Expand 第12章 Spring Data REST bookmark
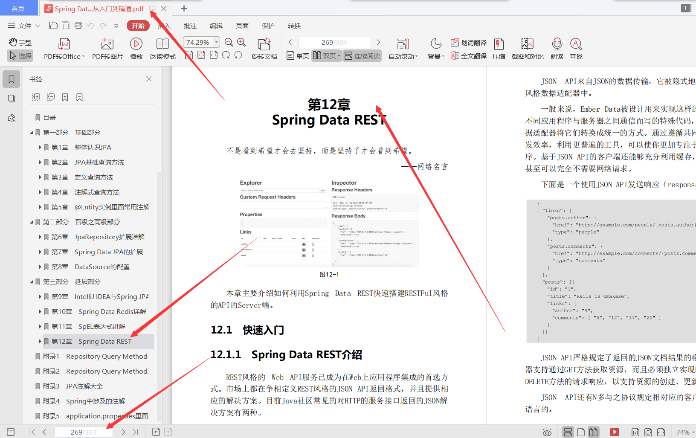 pos(40,342)
